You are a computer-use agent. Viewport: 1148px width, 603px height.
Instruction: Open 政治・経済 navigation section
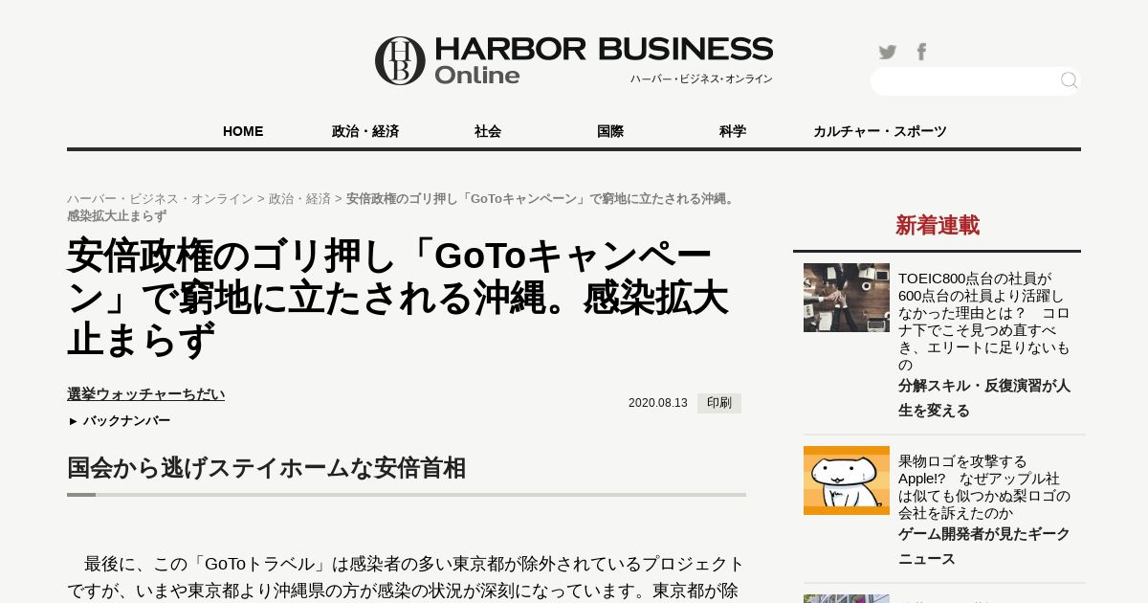[x=365, y=131]
